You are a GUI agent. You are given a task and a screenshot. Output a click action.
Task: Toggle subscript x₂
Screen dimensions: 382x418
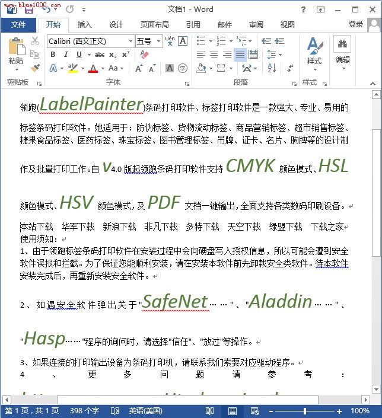coord(113,55)
